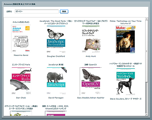Click the scrollbar down arrow

click(147, 114)
